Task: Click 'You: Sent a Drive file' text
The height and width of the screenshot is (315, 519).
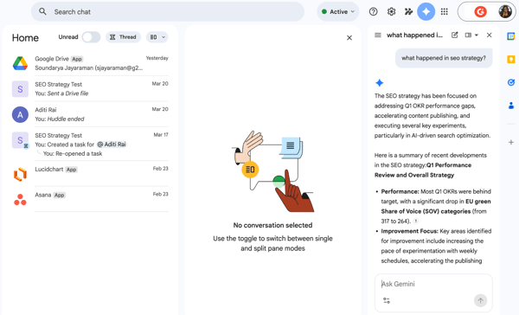Action: (61, 93)
